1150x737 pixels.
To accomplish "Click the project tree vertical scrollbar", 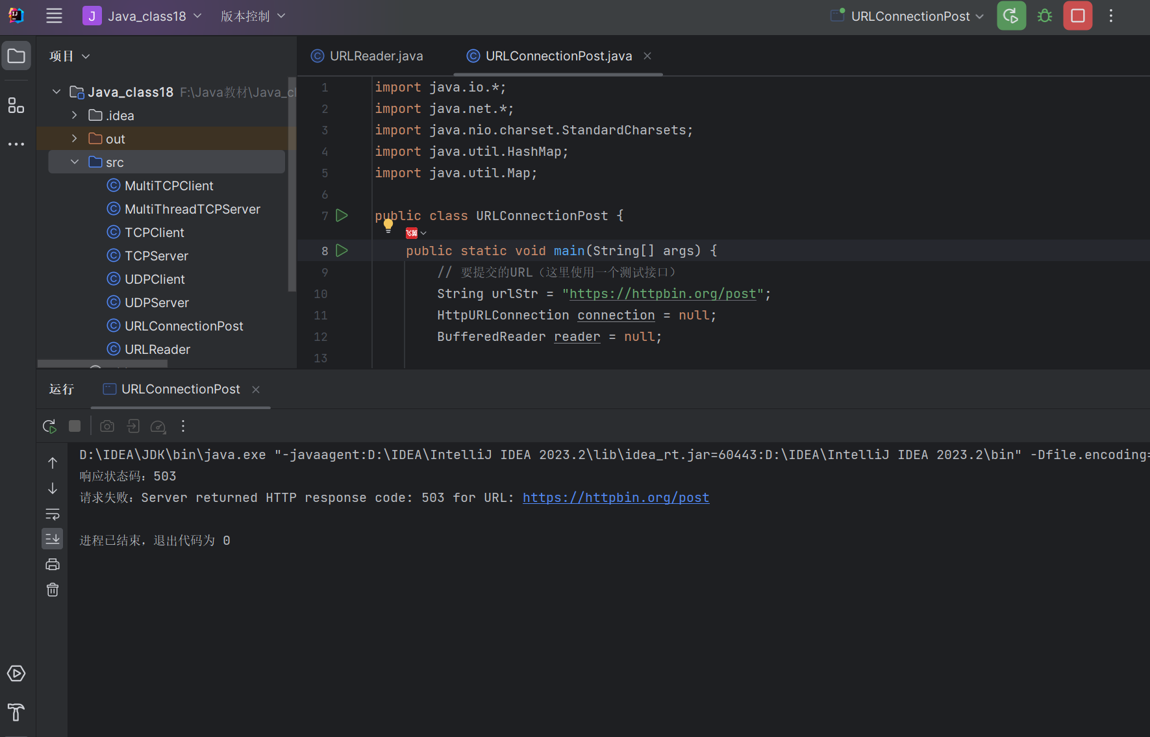I will click(x=292, y=185).
